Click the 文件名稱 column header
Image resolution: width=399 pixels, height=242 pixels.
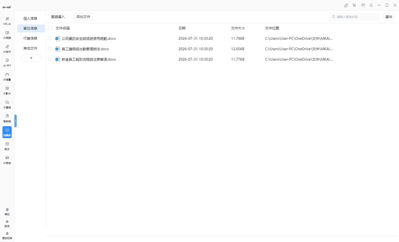(63, 28)
